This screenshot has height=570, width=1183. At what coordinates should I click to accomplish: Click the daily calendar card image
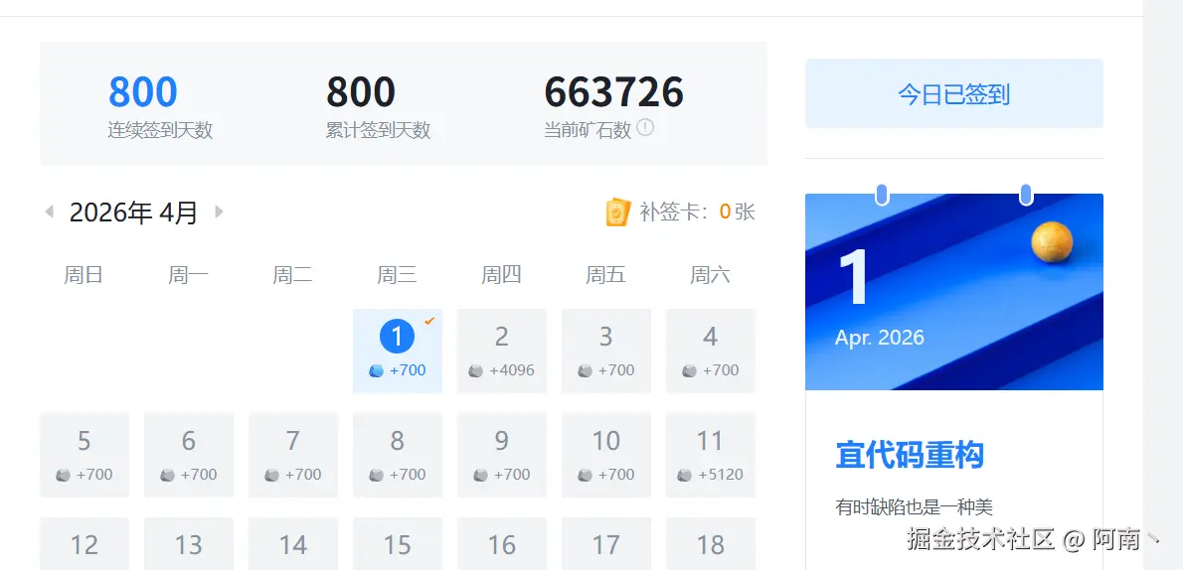(953, 292)
